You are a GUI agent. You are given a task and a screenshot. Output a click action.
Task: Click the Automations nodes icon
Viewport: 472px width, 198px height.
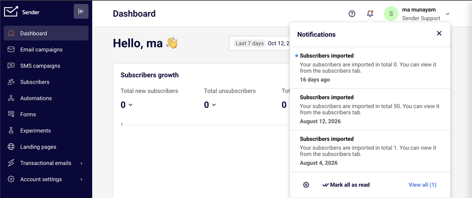coord(11,98)
